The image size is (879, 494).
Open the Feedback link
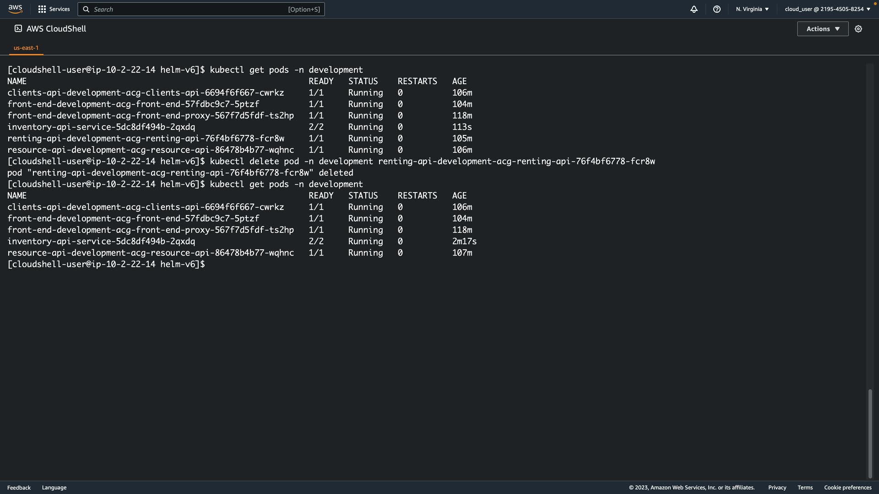[x=19, y=488]
